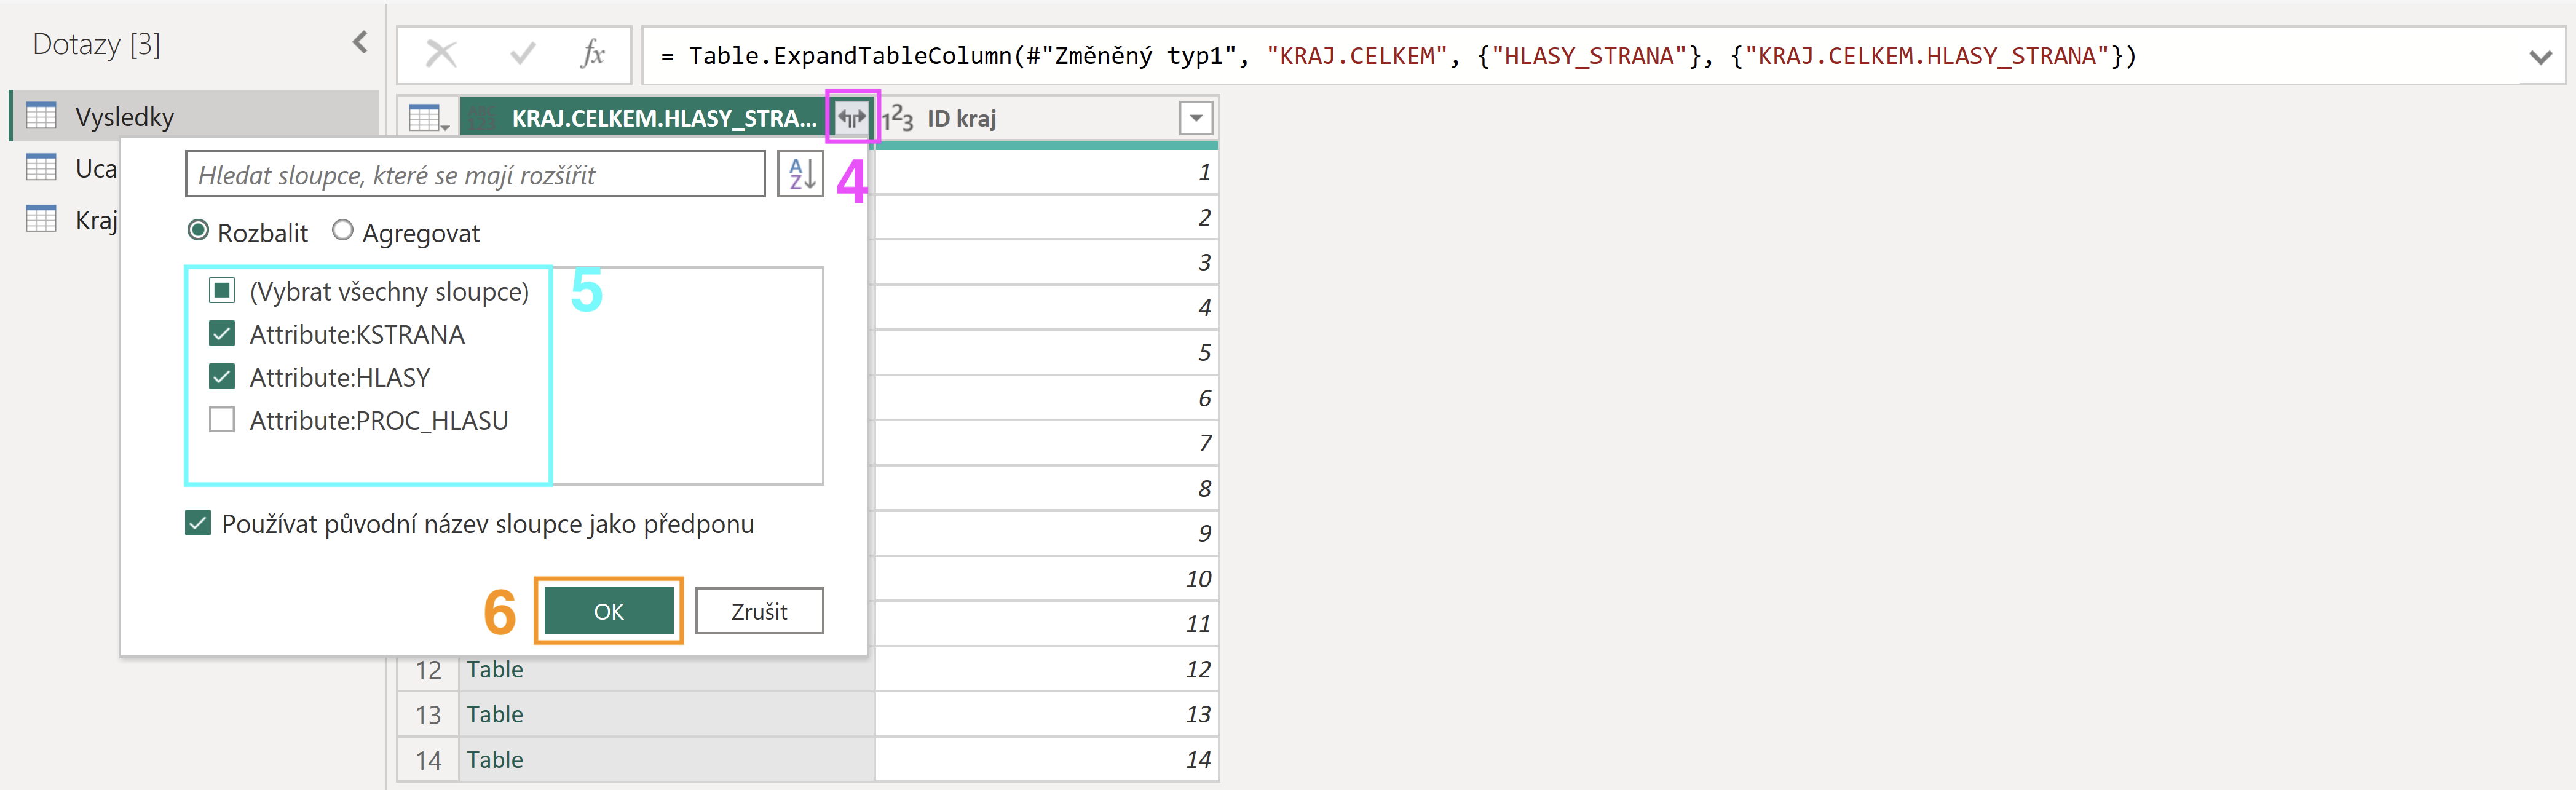Click the 123 data type icon of ID kraj

coord(897,118)
